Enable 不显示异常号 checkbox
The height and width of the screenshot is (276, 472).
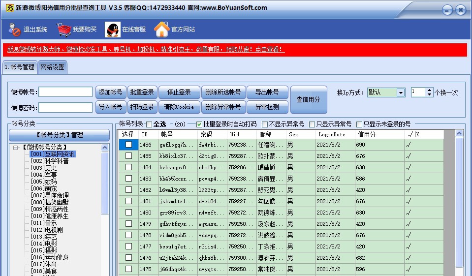click(x=265, y=124)
